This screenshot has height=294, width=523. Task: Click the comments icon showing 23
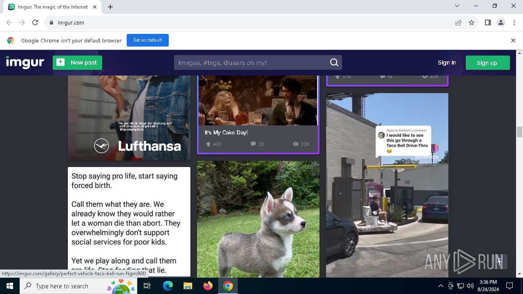pos(253,144)
